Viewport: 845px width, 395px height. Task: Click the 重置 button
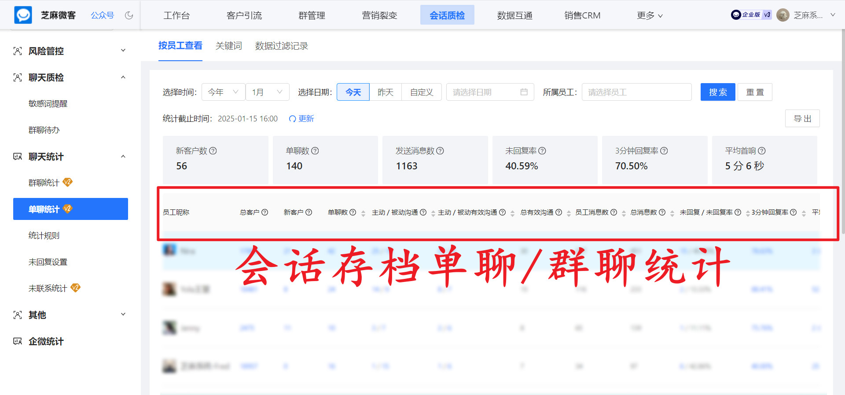755,92
